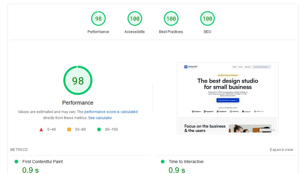Open the 100 Accessibility gauge
The width and height of the screenshot is (306, 174).
(x=135, y=18)
